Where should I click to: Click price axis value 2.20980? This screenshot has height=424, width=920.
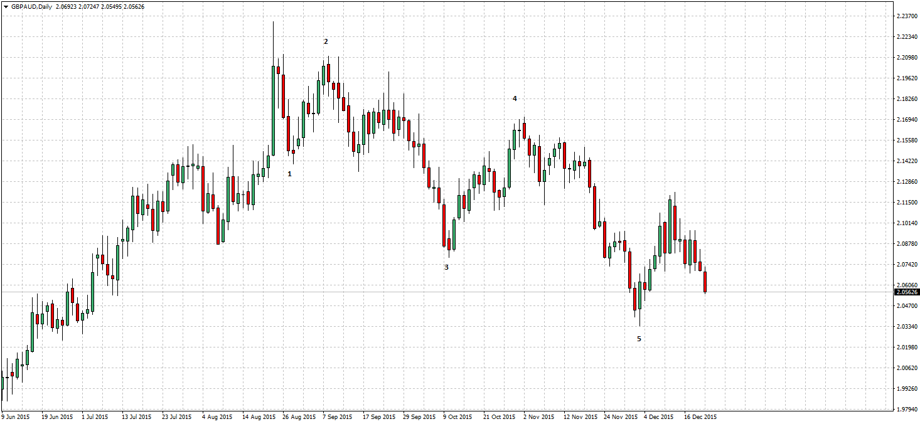[906, 58]
